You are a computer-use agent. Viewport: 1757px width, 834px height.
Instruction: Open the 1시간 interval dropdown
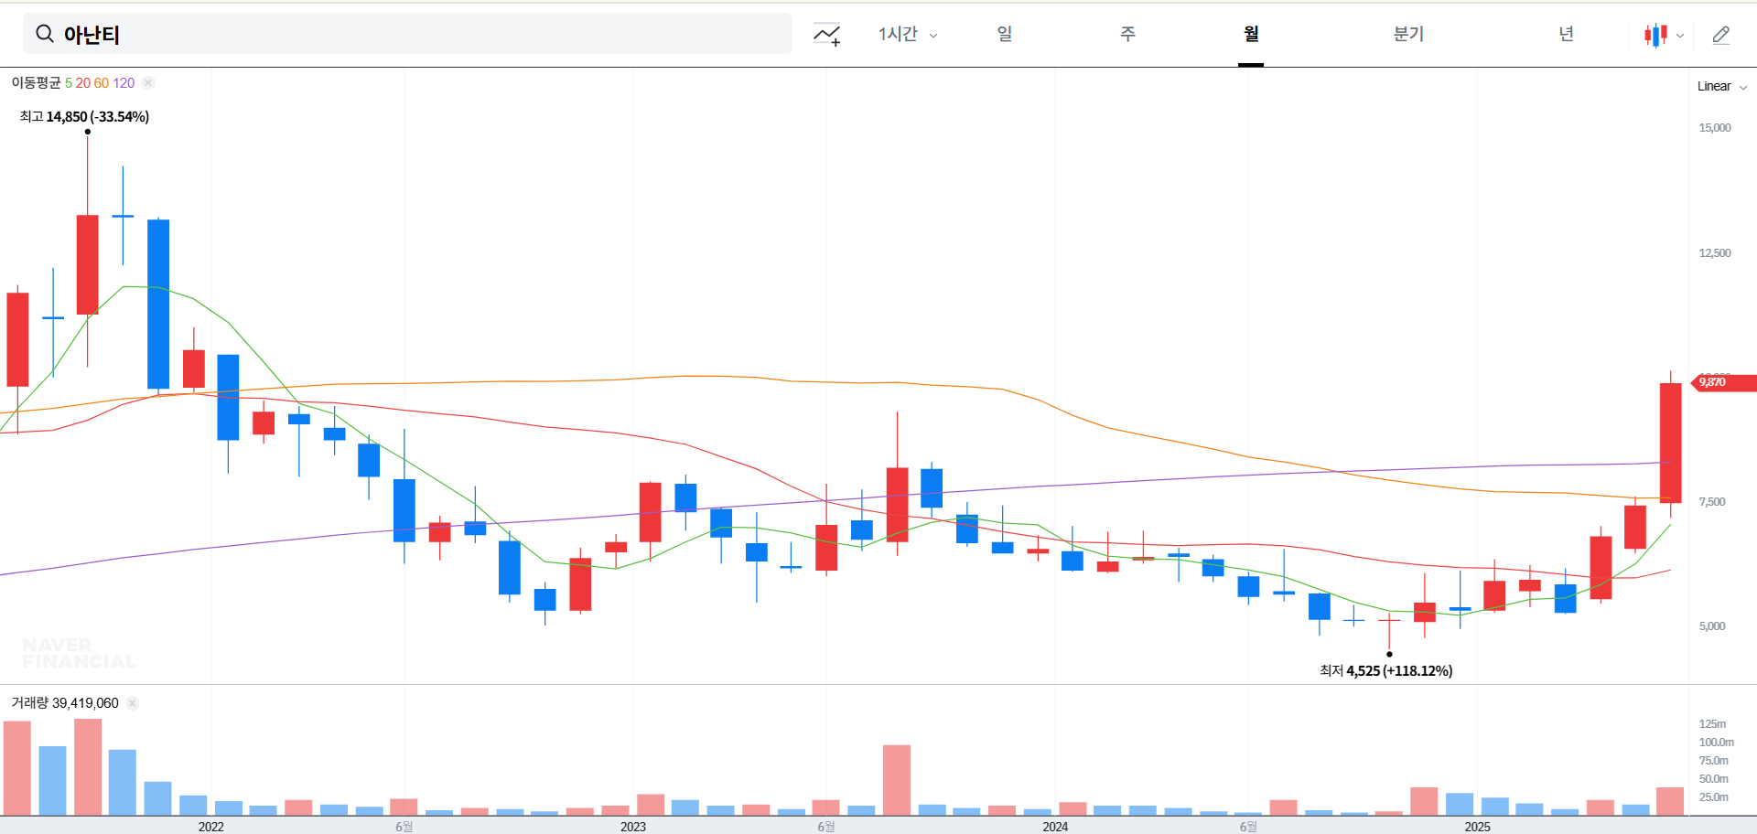coord(908,34)
